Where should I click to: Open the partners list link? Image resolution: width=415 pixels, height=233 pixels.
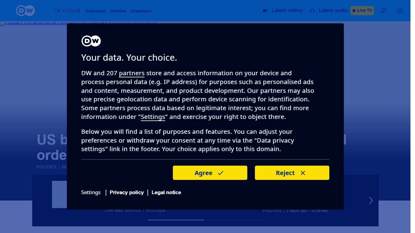132,73
